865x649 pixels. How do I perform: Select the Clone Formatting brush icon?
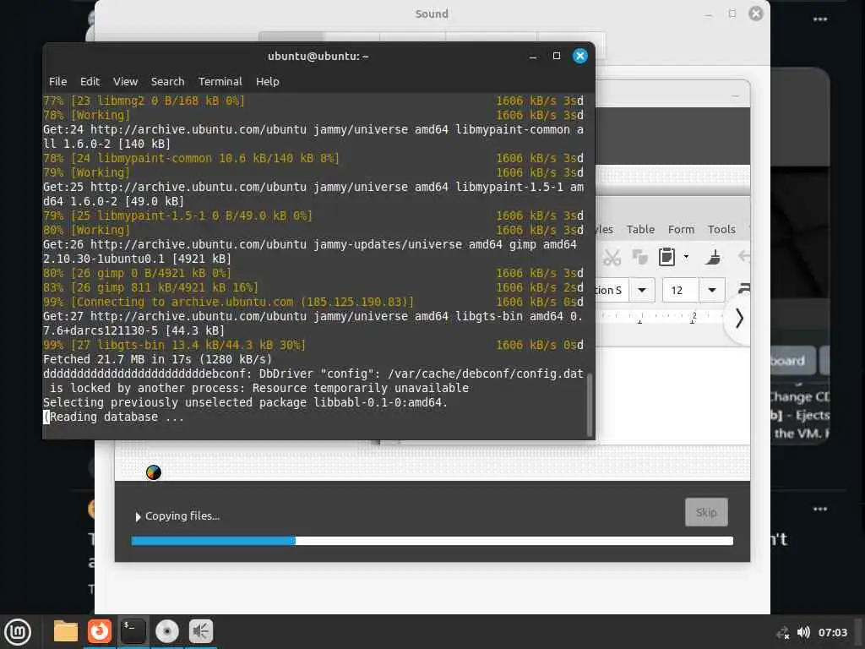(x=713, y=257)
